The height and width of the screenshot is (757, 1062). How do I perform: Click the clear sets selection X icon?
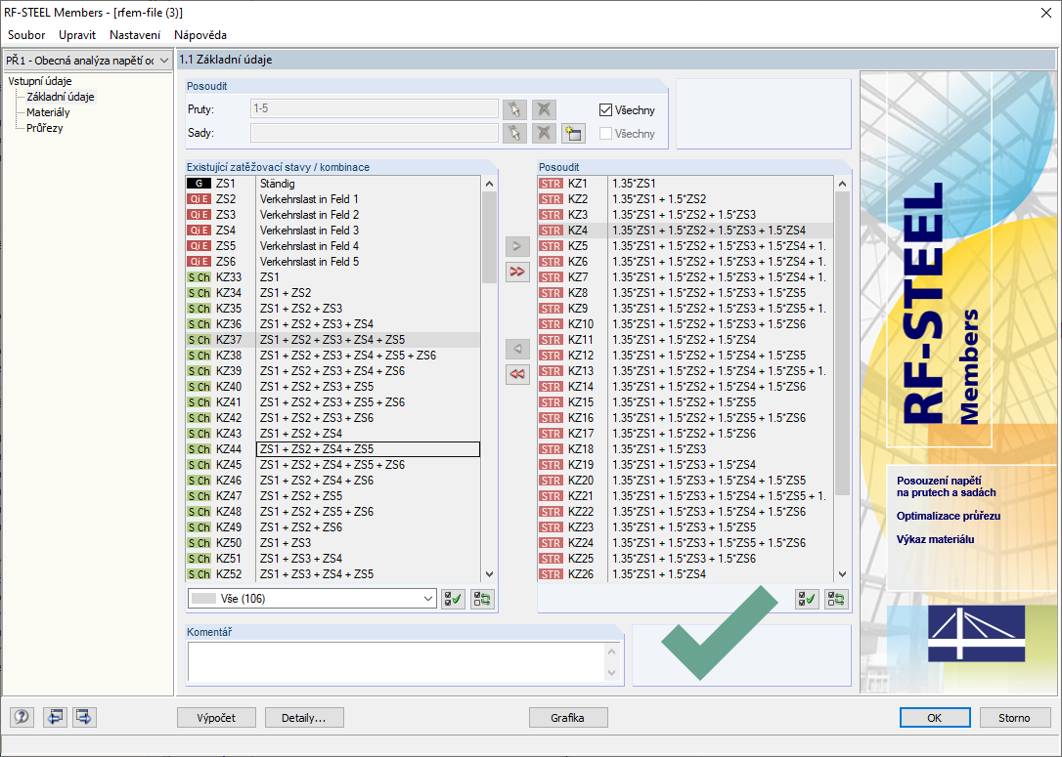coord(544,133)
